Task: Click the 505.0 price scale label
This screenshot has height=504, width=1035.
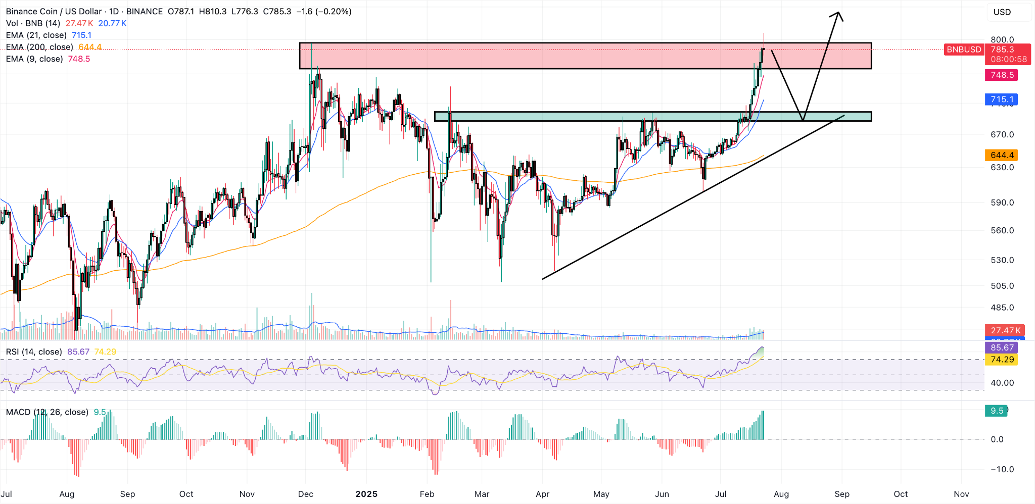Action: click(x=1002, y=286)
